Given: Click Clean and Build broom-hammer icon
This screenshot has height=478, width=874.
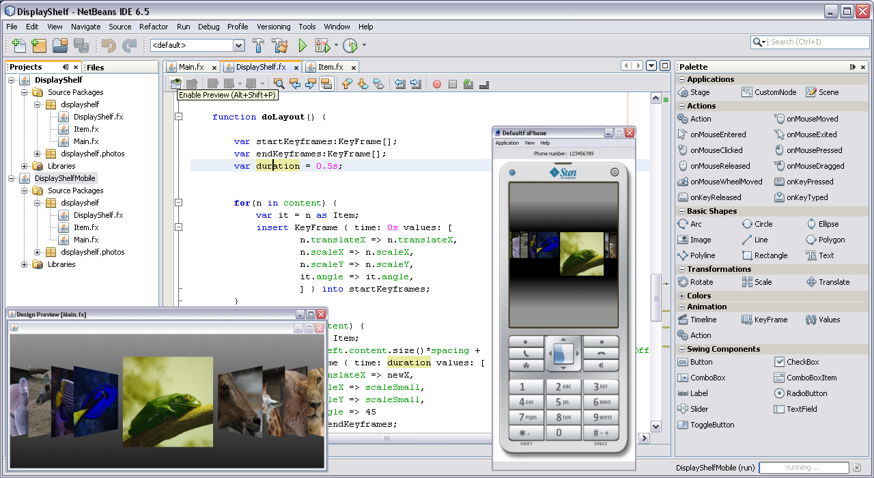Looking at the screenshot, I should point(280,46).
